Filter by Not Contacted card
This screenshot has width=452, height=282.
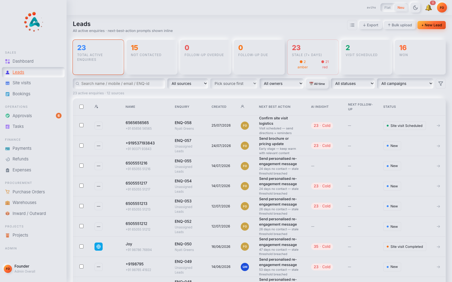152,57
